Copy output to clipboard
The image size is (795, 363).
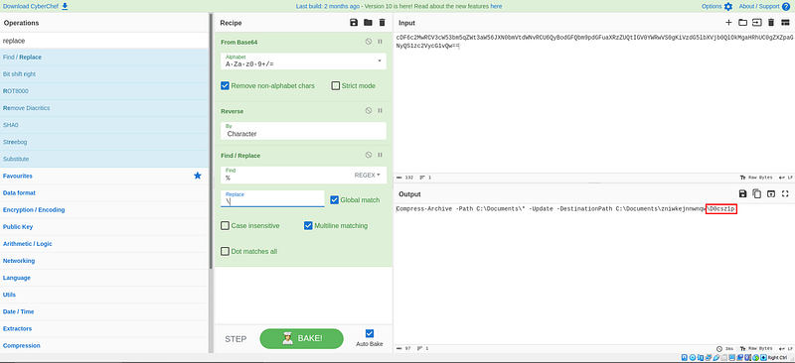coord(757,193)
